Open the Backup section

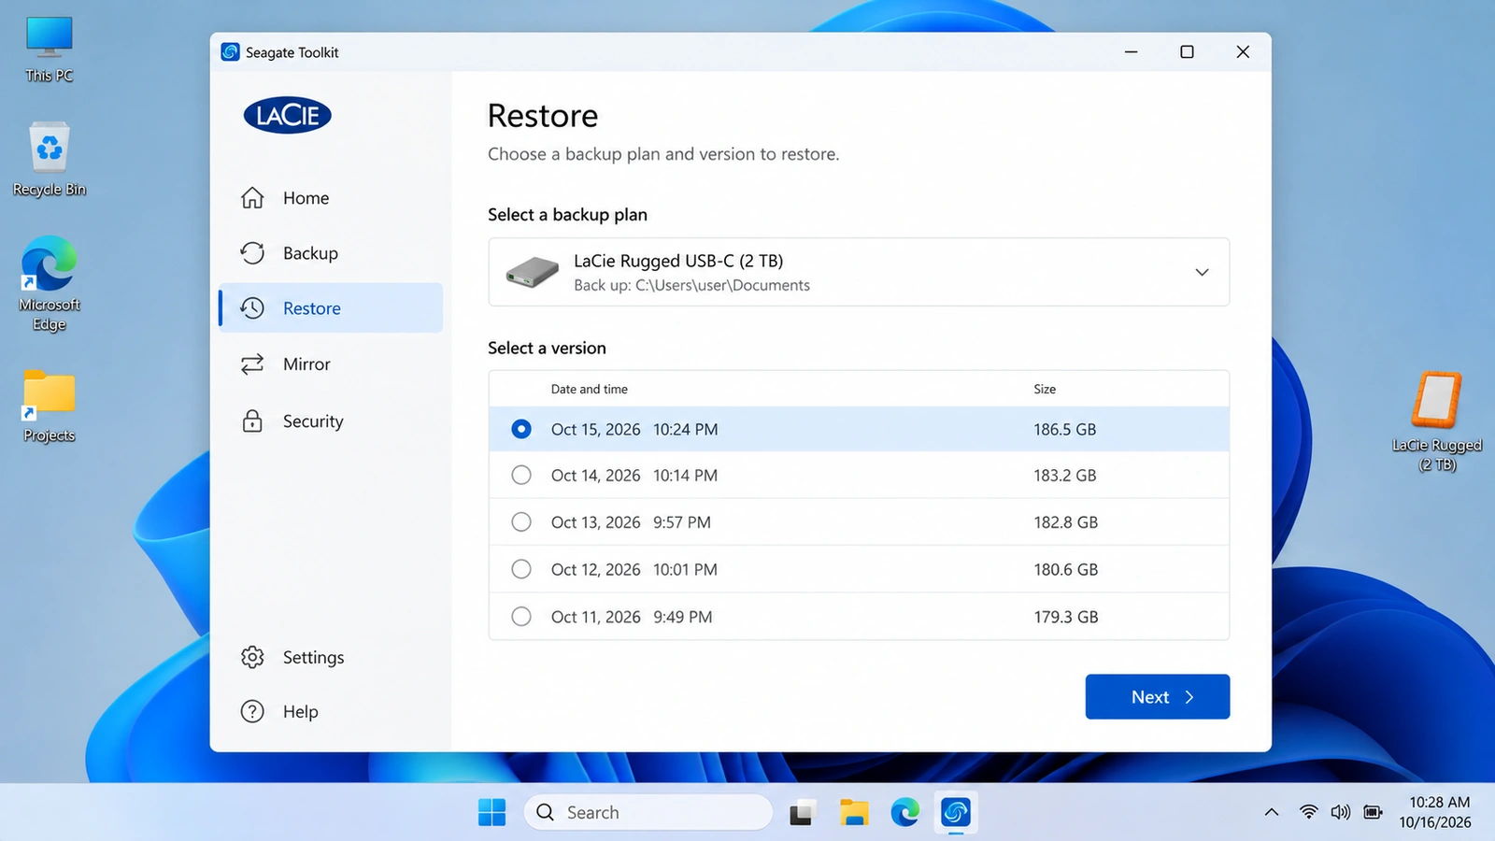click(x=331, y=253)
